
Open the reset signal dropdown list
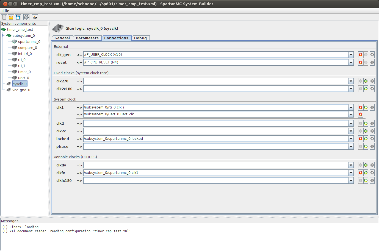point(351,62)
